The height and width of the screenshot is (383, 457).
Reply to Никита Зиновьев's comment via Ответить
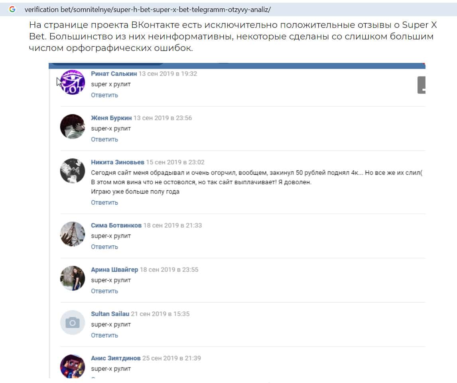(104, 203)
